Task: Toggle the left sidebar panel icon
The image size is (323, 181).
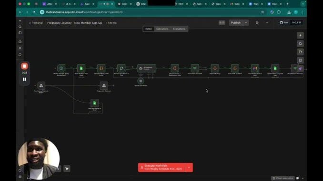Action: click(20, 33)
